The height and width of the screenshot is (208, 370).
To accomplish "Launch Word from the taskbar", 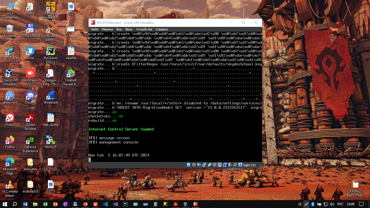I will pos(25,204).
